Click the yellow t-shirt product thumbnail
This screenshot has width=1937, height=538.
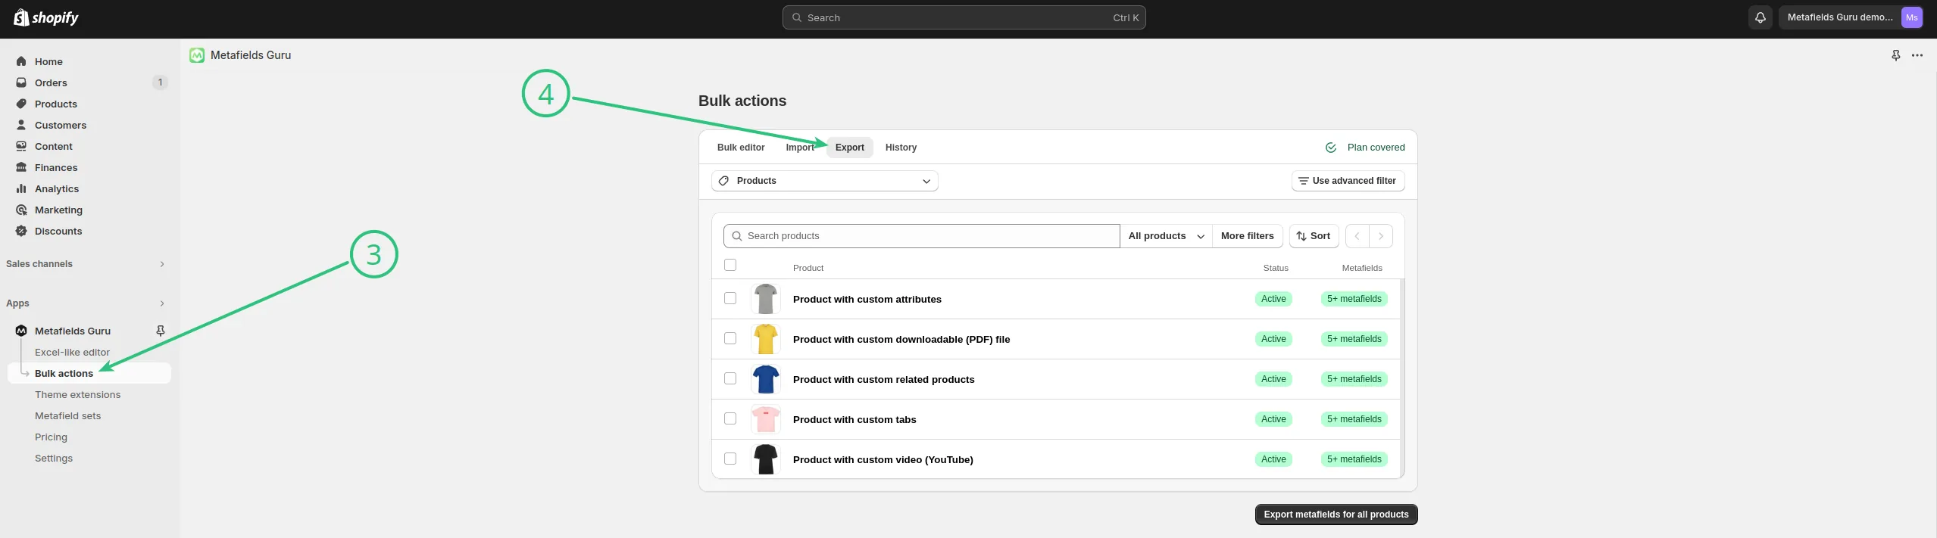tap(765, 339)
